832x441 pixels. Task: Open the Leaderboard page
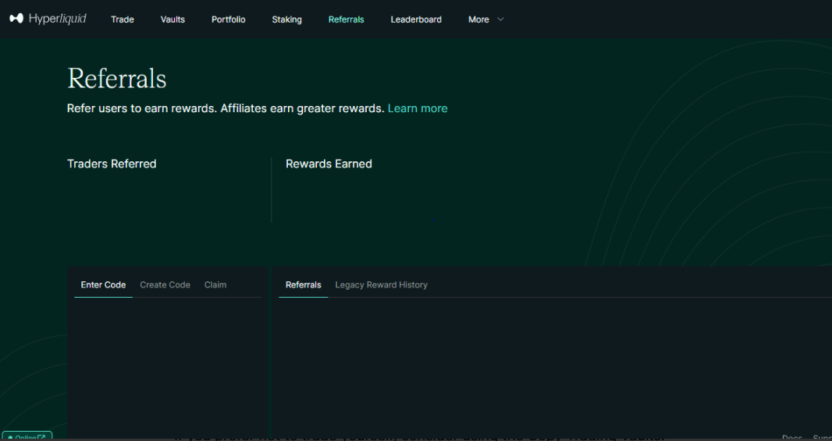tap(416, 19)
